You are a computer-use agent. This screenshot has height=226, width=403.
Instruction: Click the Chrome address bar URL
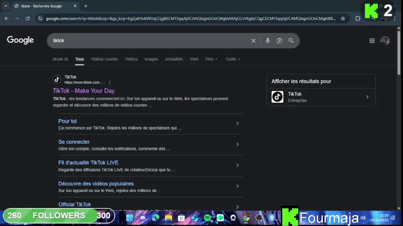click(x=191, y=19)
